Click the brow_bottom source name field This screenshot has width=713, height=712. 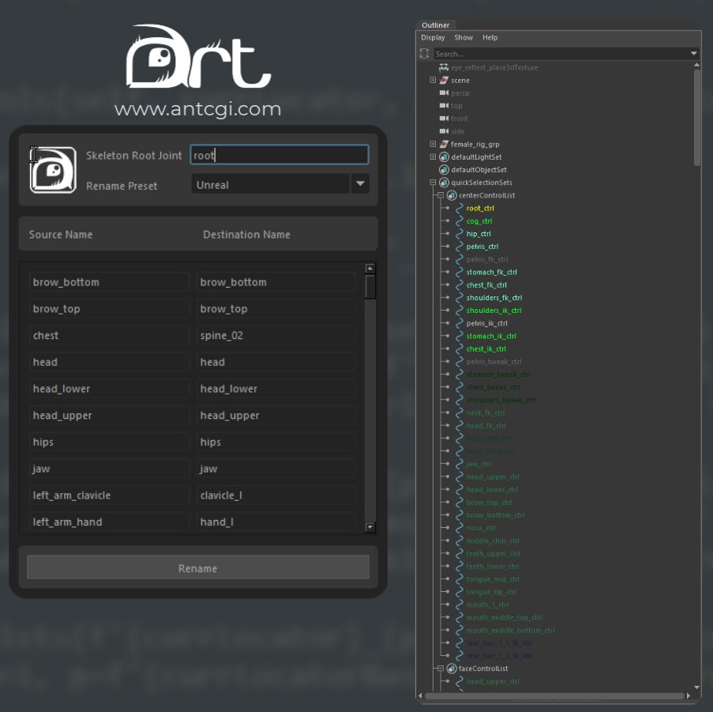(x=109, y=282)
